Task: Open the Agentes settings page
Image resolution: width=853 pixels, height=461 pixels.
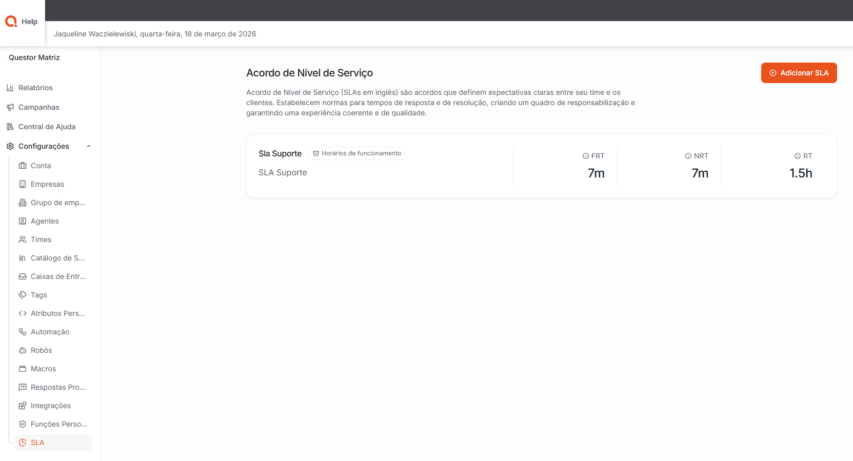Action: click(45, 221)
